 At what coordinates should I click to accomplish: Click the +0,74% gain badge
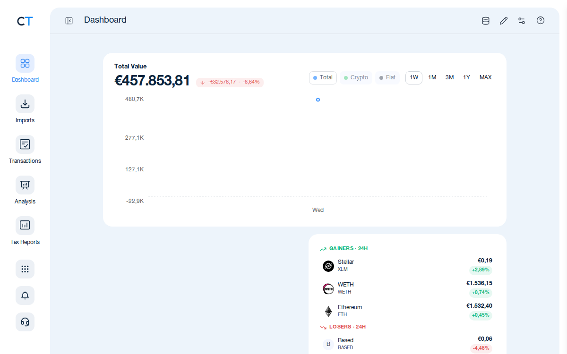tap(481, 293)
